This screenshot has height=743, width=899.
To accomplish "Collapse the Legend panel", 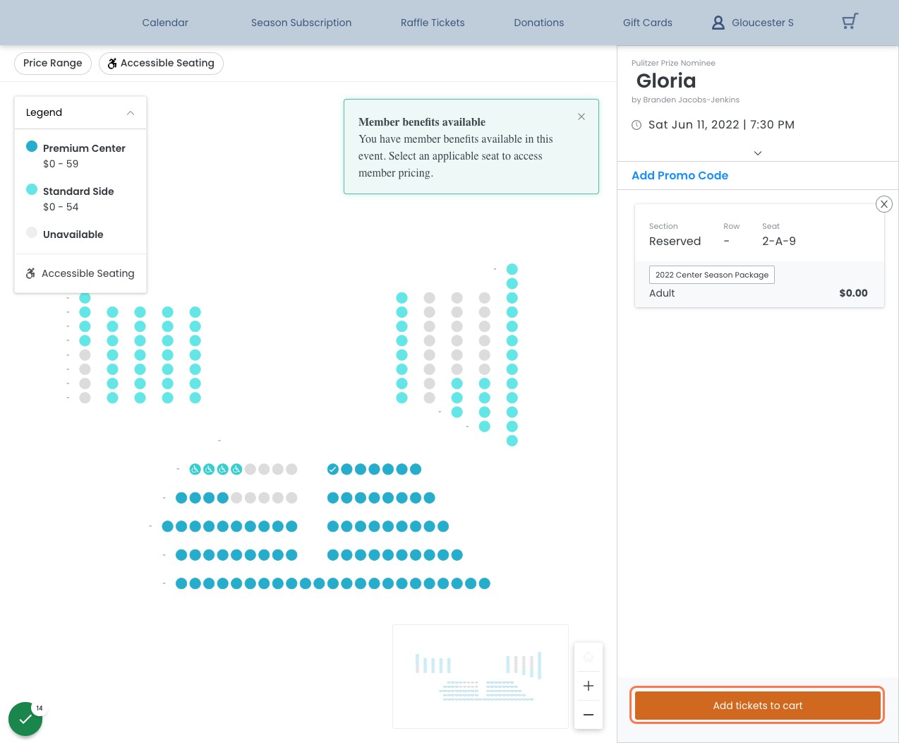I will (131, 113).
